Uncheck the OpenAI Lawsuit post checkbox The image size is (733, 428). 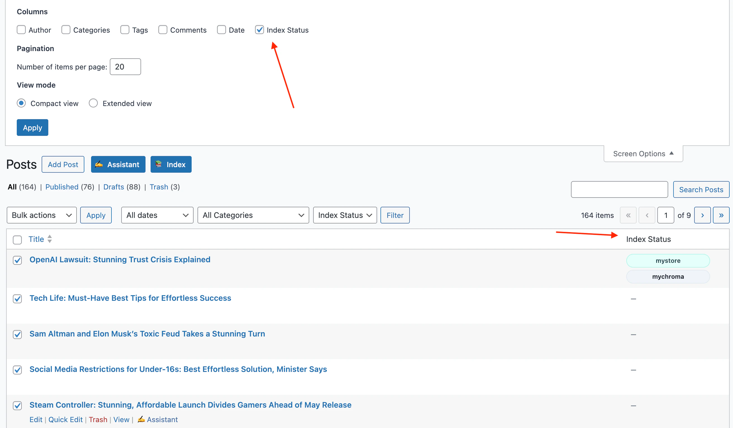pyautogui.click(x=17, y=260)
